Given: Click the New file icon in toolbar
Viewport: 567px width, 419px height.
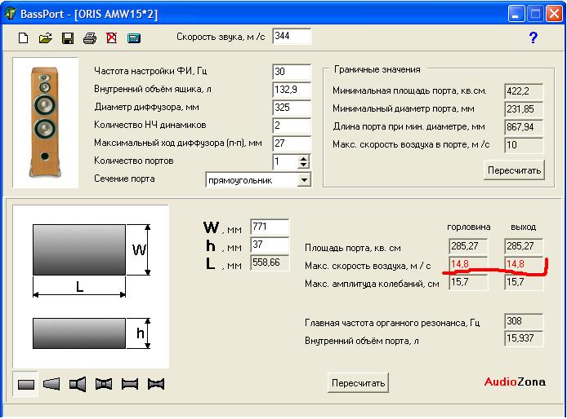Looking at the screenshot, I should (24, 37).
